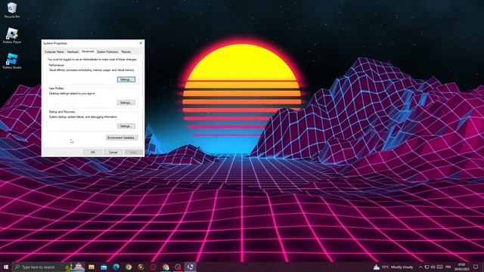Switch to the Hardware tab

click(73, 52)
